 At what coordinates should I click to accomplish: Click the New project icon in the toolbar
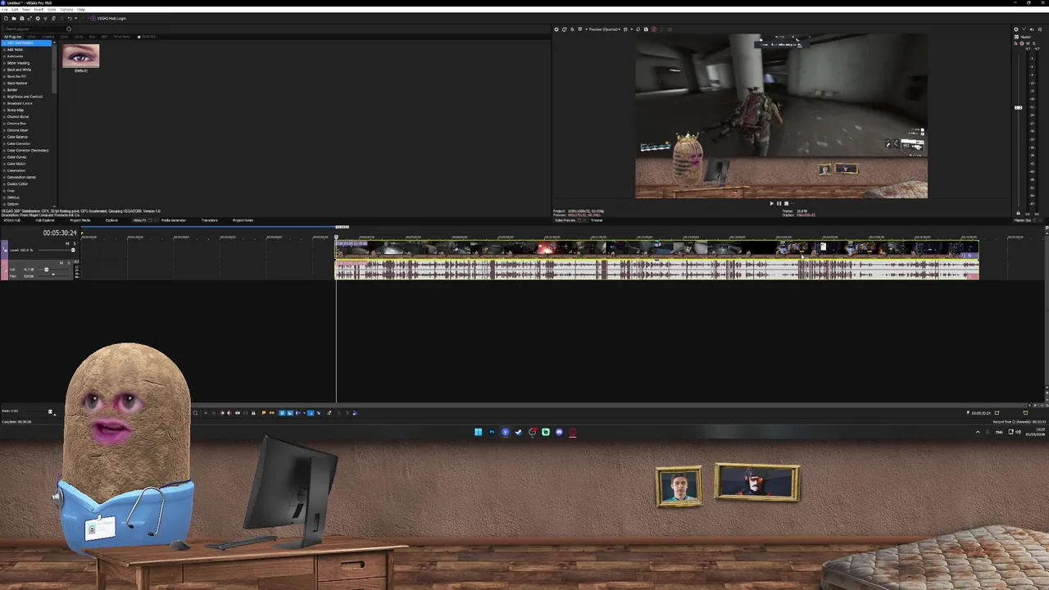click(6, 18)
